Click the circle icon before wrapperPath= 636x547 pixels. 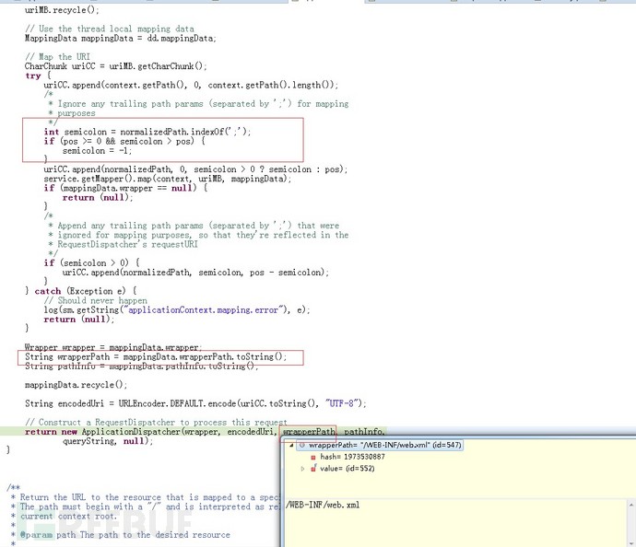point(302,445)
